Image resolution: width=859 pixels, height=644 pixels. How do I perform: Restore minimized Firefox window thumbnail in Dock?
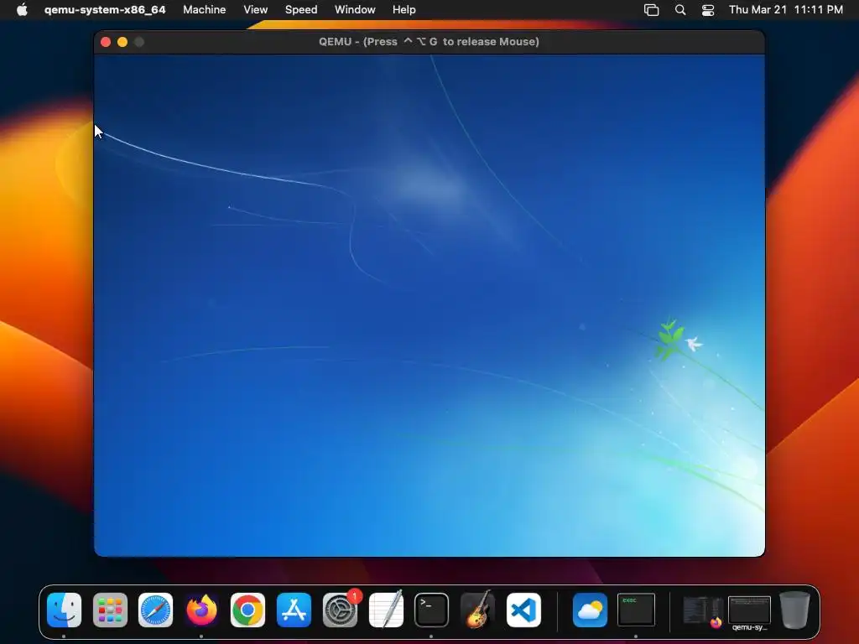tap(703, 611)
